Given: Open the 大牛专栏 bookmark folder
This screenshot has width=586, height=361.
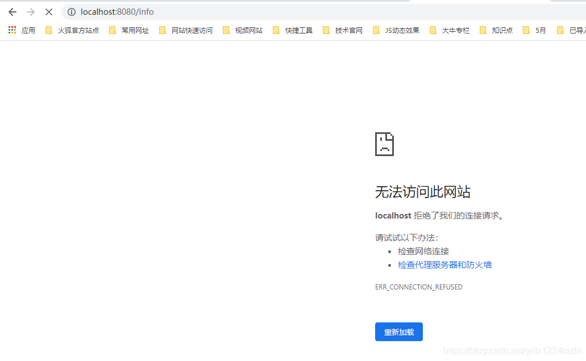Looking at the screenshot, I should point(450,30).
